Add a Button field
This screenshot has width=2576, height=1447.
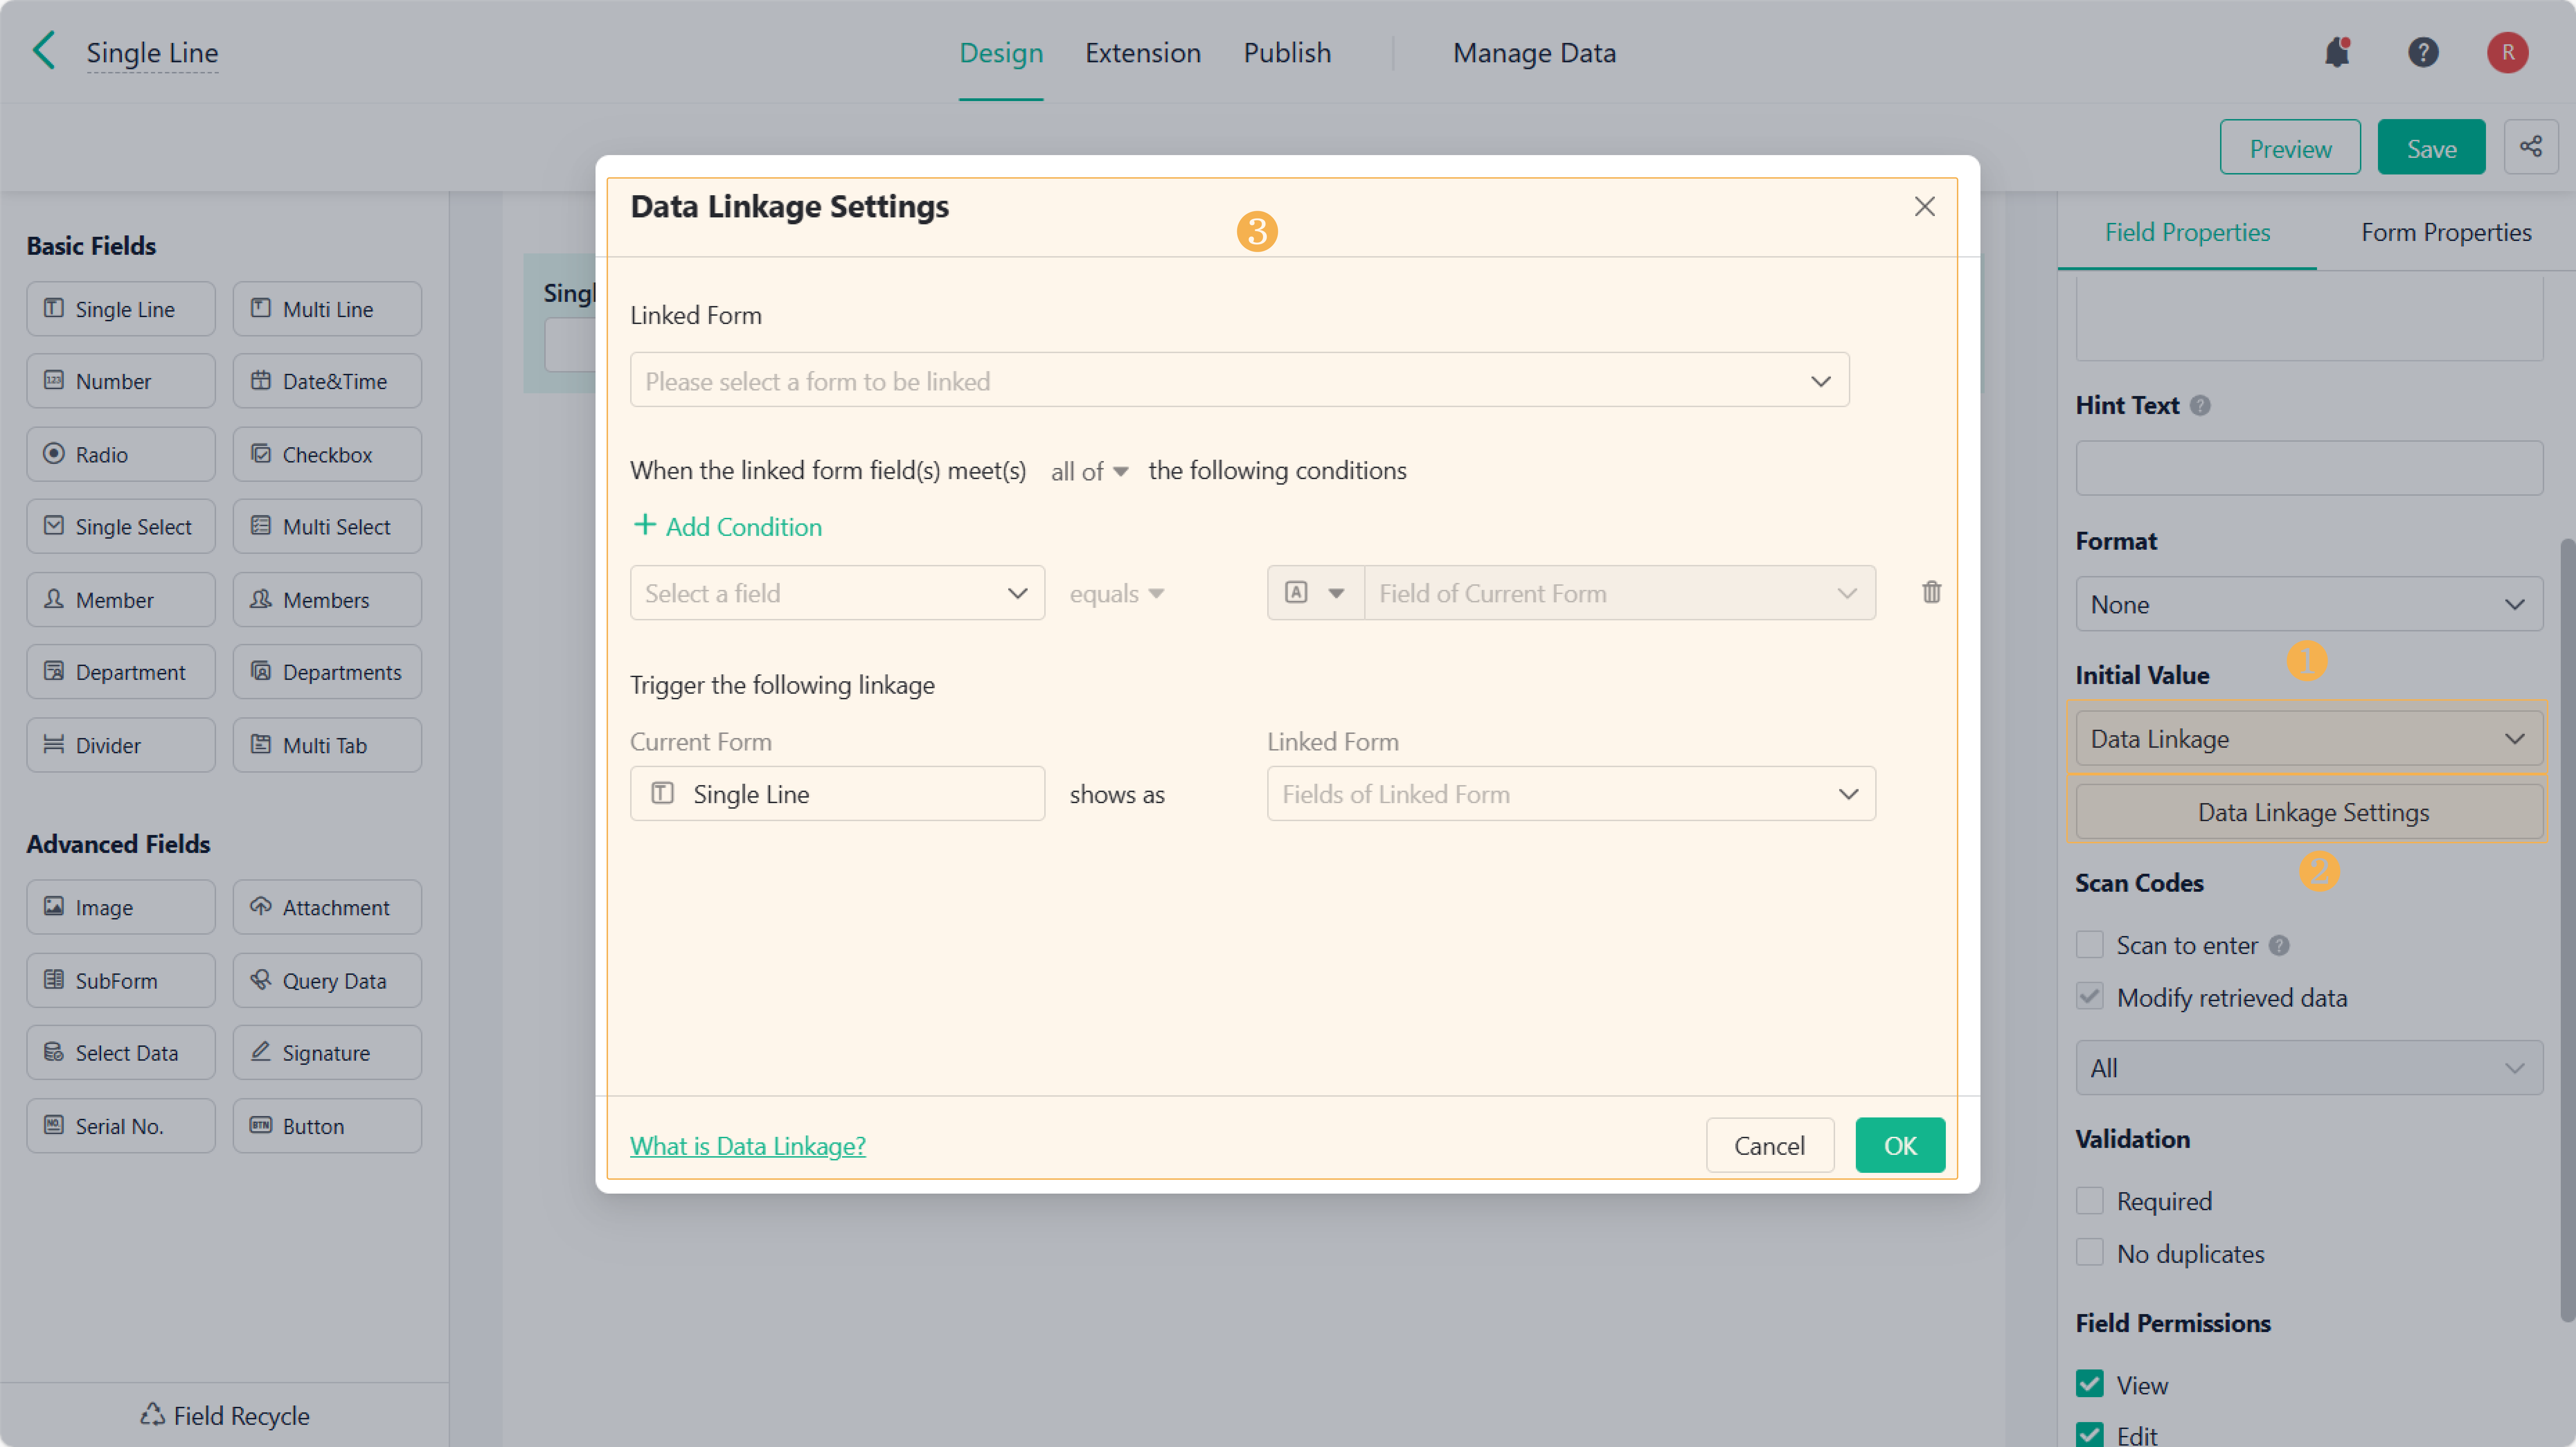click(327, 1126)
